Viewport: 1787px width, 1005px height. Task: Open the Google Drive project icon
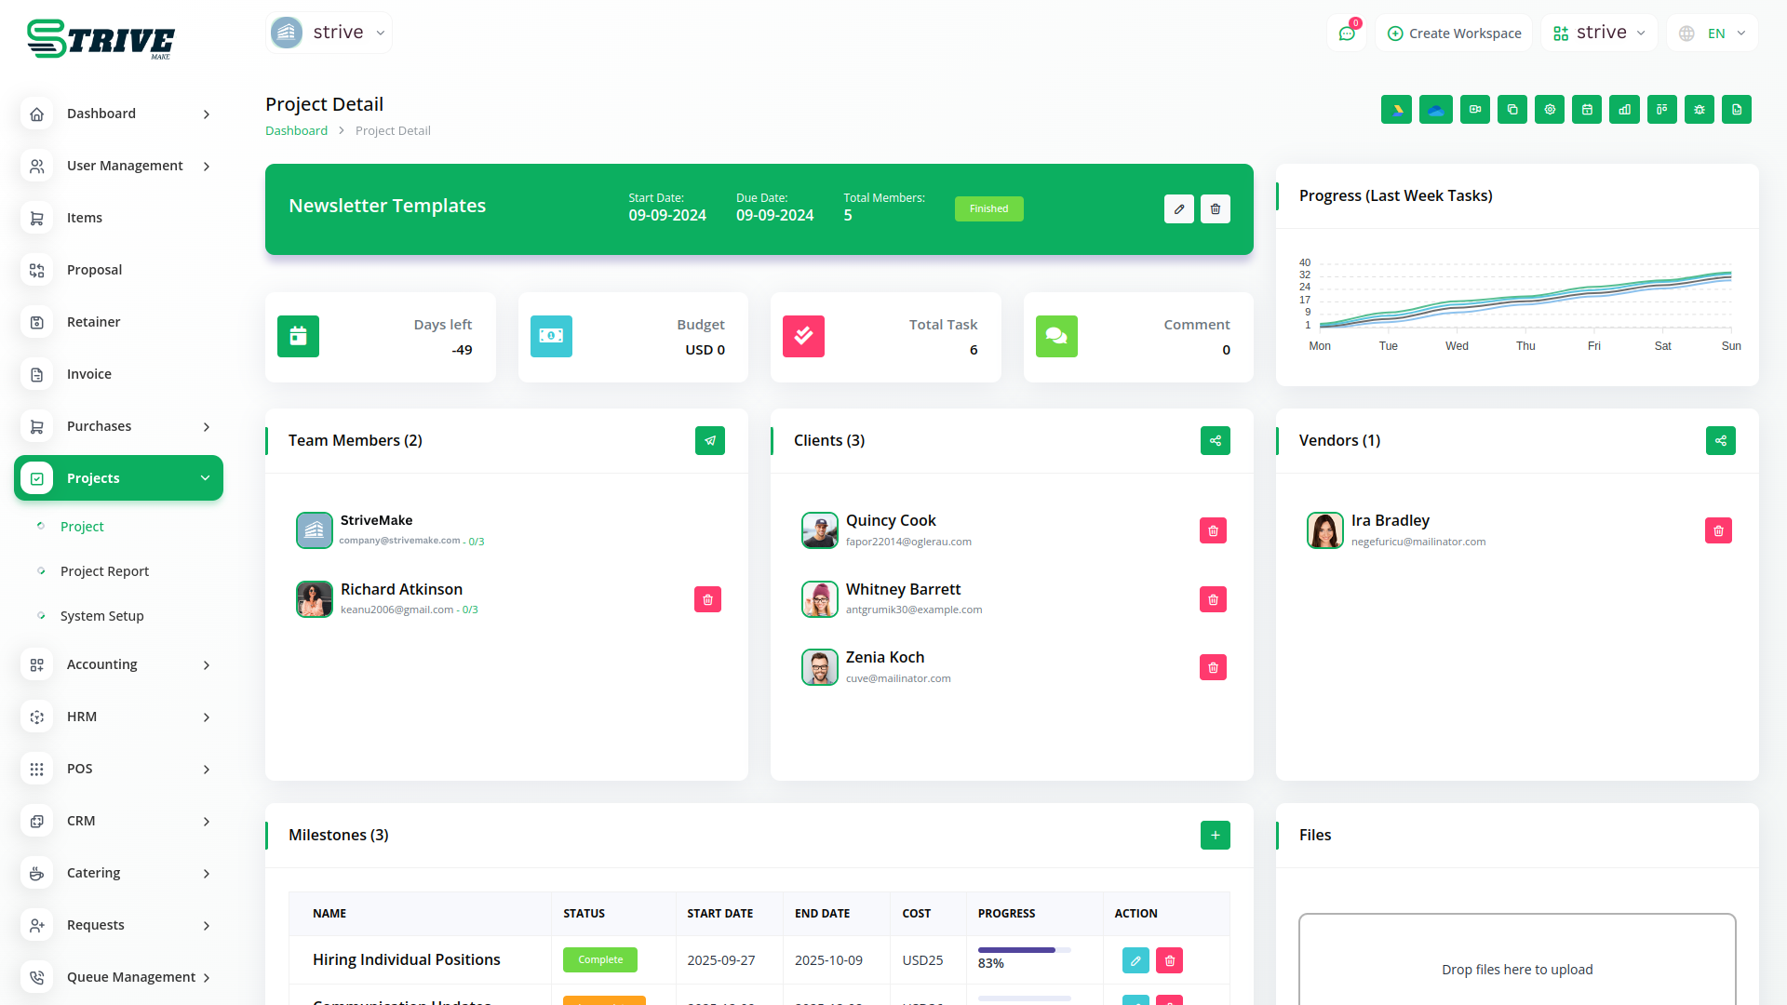[1396, 110]
